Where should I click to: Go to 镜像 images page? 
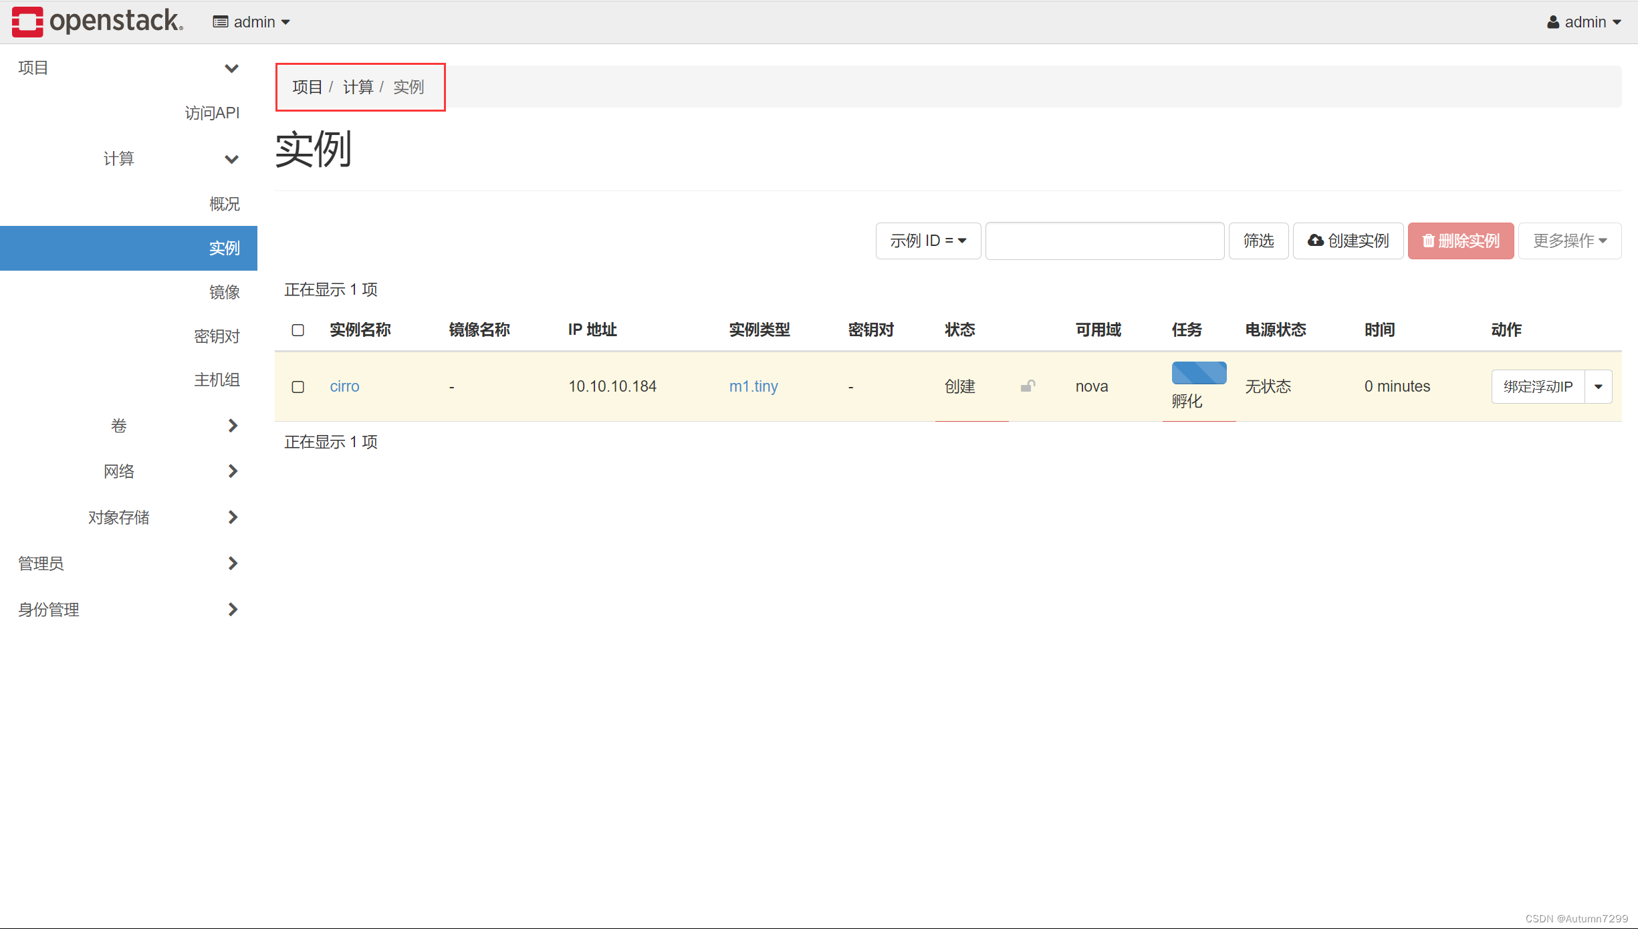[224, 292]
